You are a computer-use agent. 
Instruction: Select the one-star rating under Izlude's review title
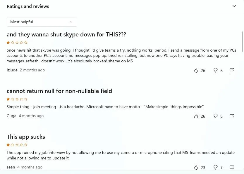(17, 42)
